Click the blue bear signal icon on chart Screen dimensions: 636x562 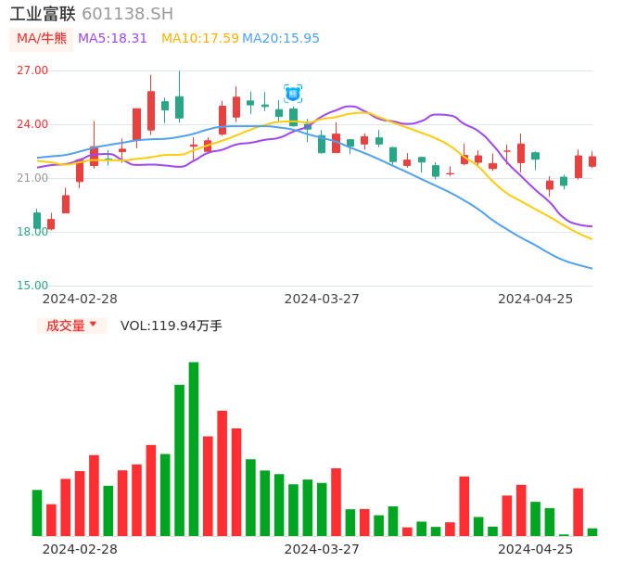[293, 94]
